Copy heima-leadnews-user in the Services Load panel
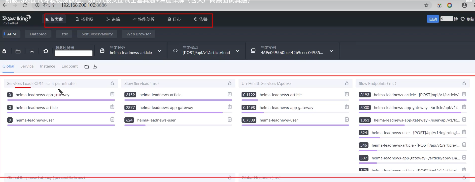 coord(112,119)
